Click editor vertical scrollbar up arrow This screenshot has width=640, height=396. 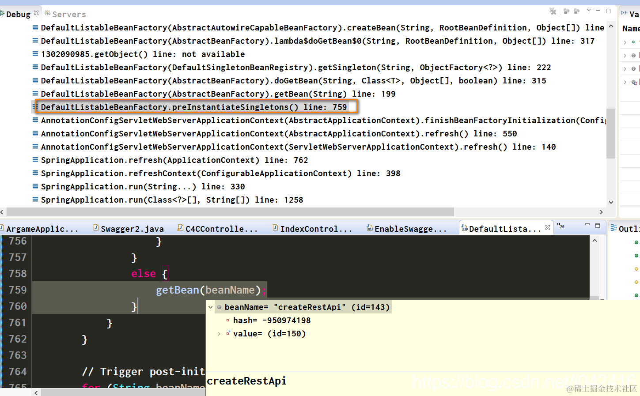point(595,241)
